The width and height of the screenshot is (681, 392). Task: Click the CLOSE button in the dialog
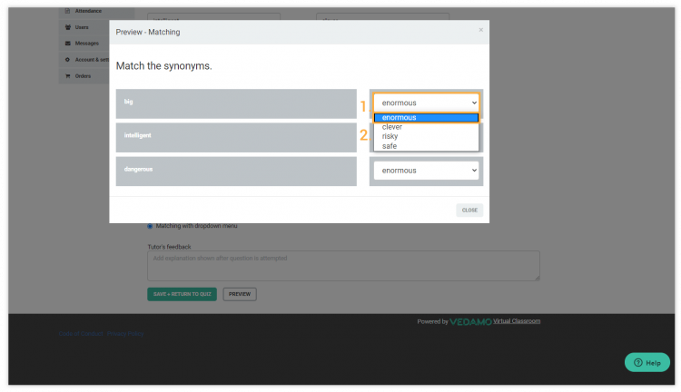[x=469, y=211]
